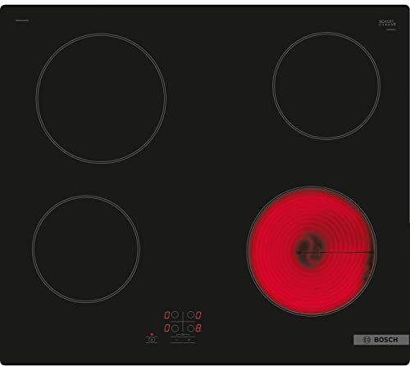410x366 pixels.
Task: Tap the childproof lock symbol above plus/minus keys
Action: pyautogui.click(x=183, y=335)
